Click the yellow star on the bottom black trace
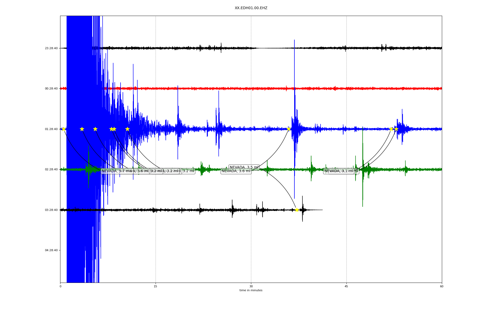Viewport: 502px width, 314px height. 297,210
